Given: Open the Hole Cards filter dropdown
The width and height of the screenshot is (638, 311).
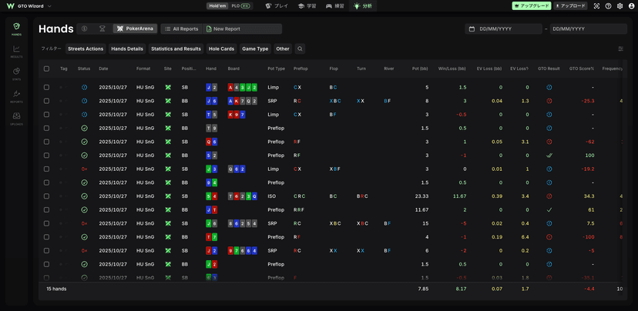Looking at the screenshot, I should tap(221, 48).
